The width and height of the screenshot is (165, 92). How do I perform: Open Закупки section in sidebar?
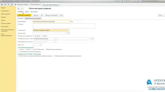[x=3, y=20]
